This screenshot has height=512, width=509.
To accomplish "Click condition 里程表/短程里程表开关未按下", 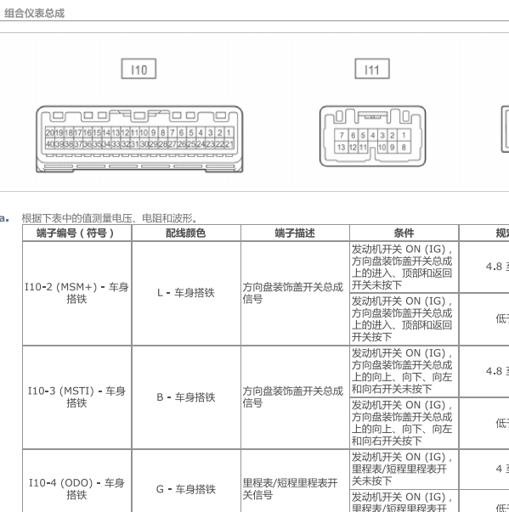I will pos(404,469).
